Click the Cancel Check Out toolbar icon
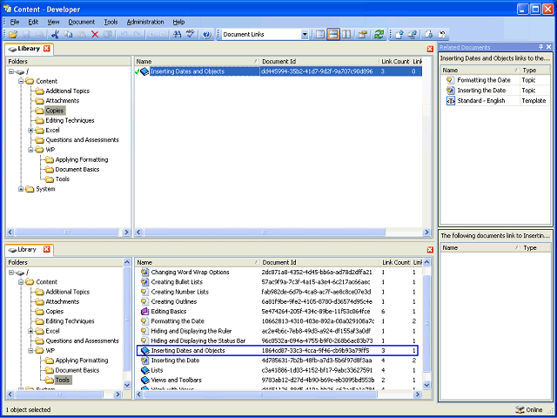This screenshot has width=557, height=418. (x=442, y=35)
